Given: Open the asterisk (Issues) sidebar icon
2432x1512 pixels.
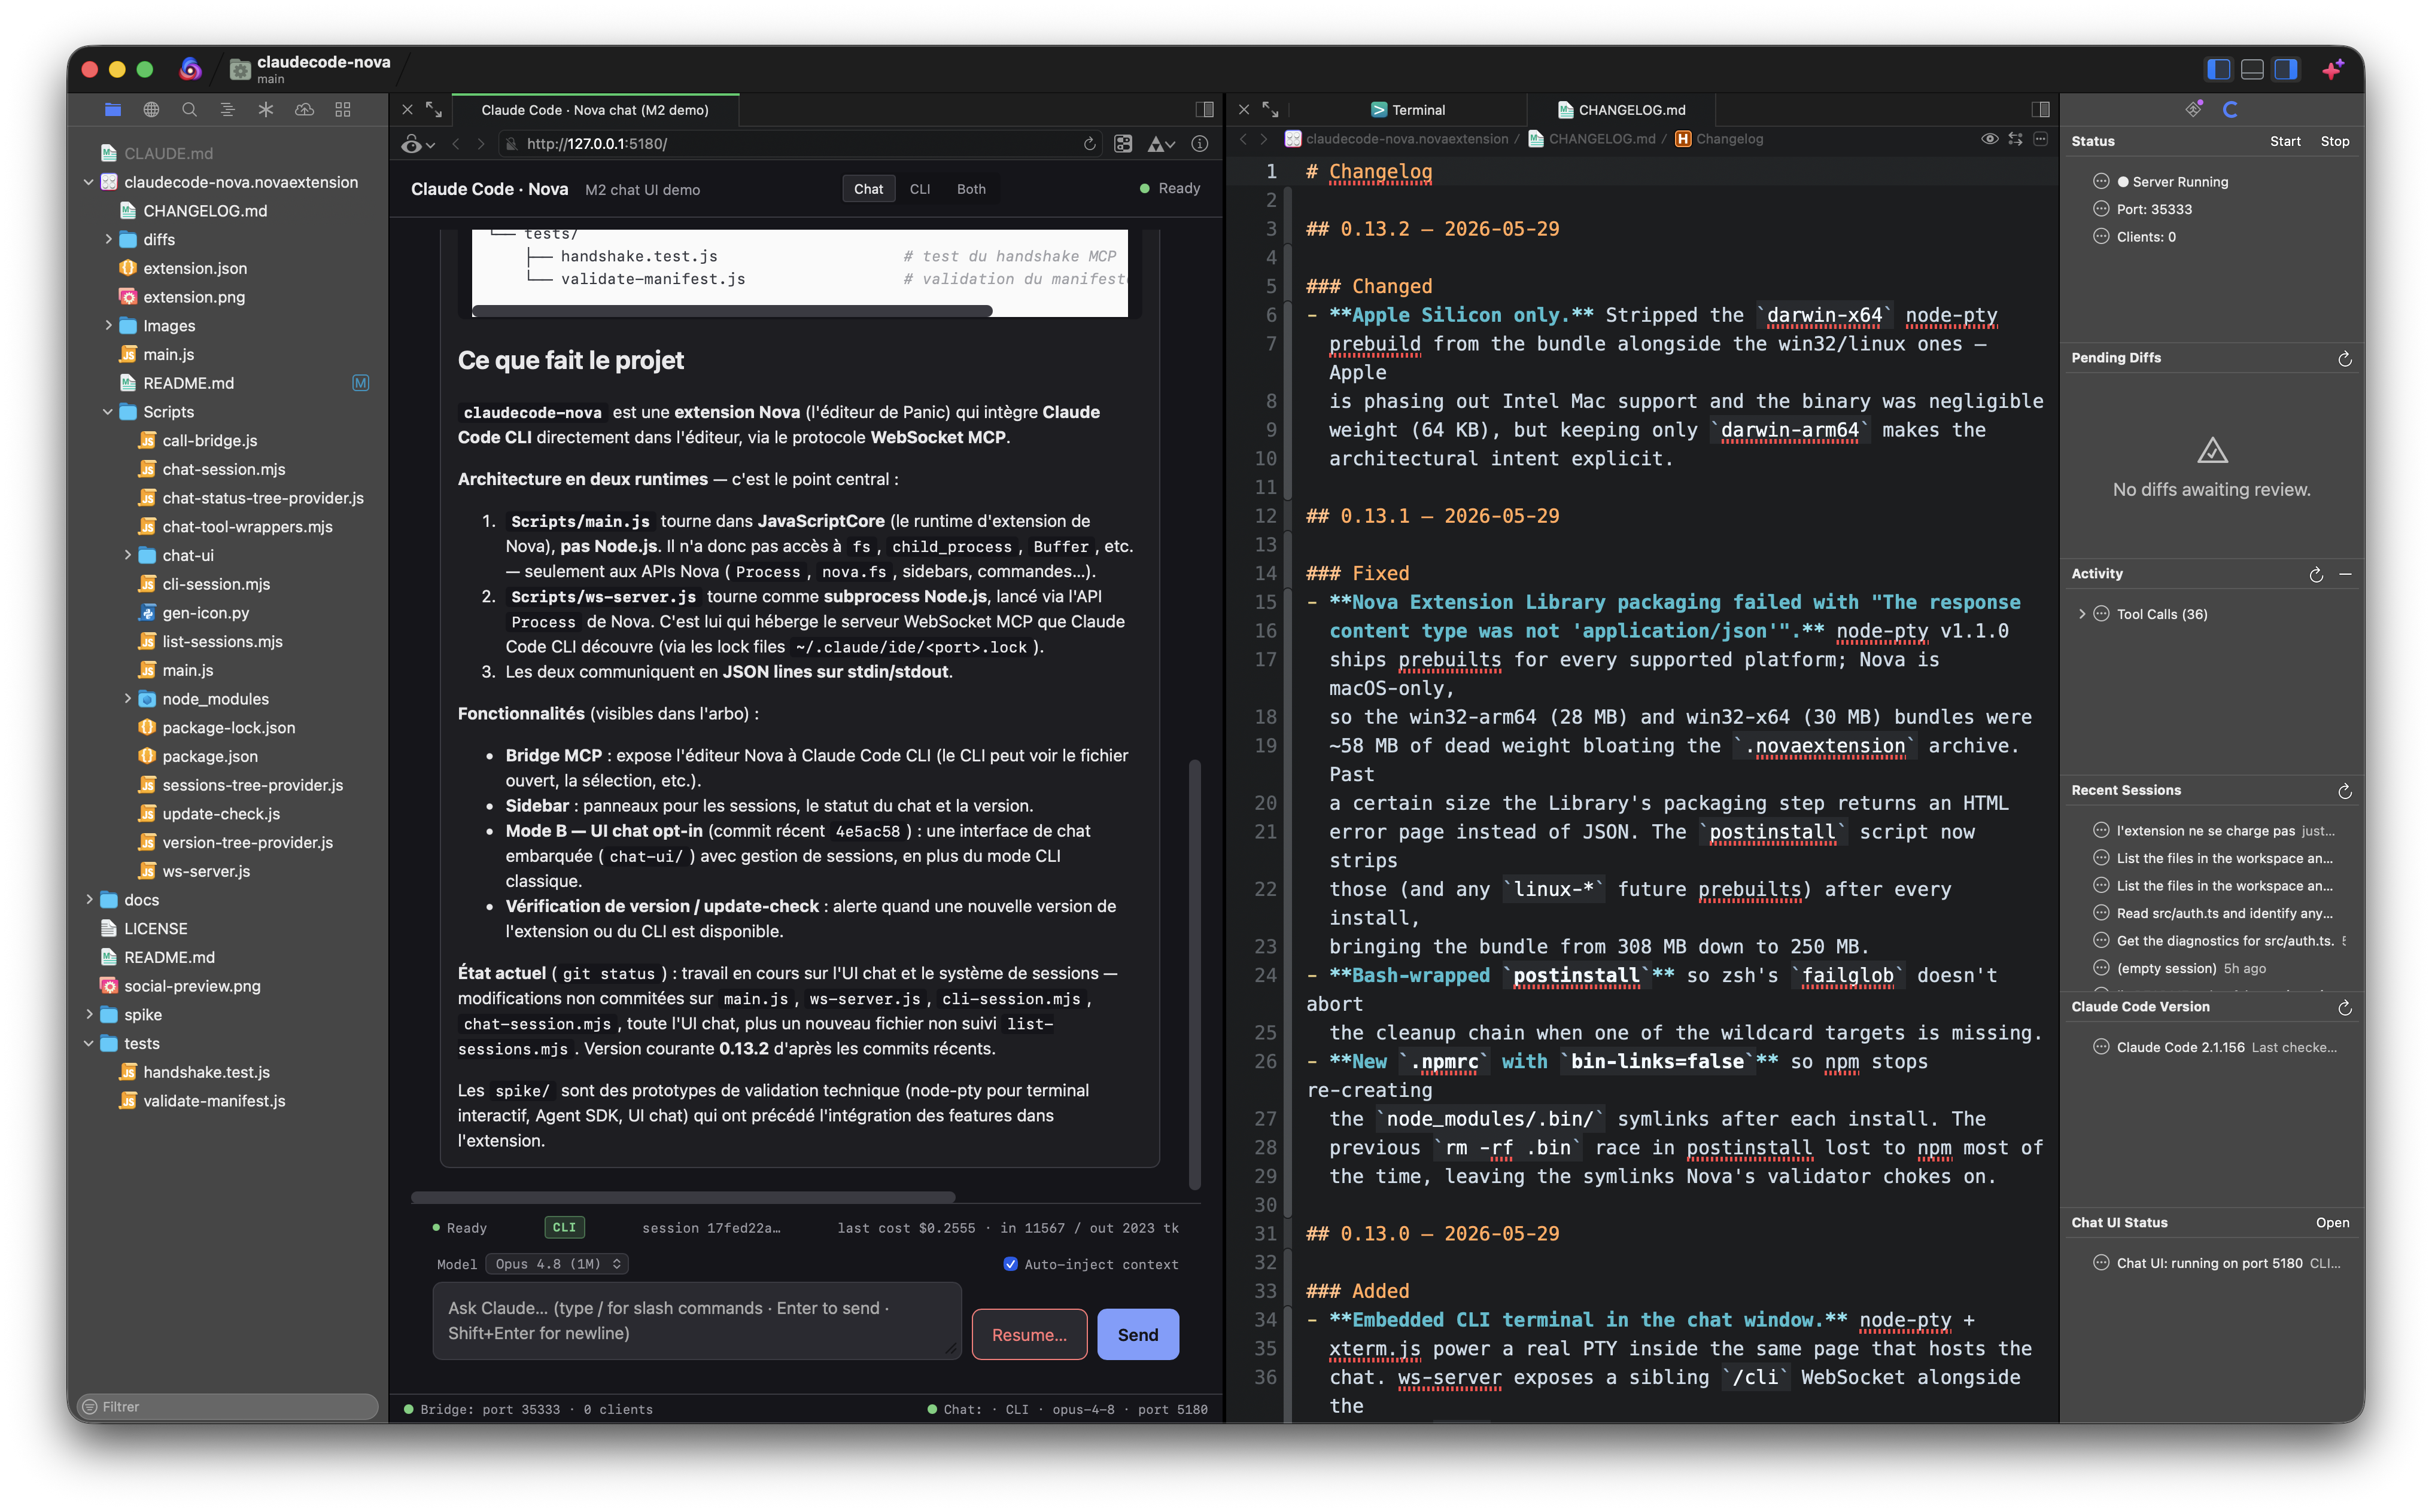Looking at the screenshot, I should [265, 110].
